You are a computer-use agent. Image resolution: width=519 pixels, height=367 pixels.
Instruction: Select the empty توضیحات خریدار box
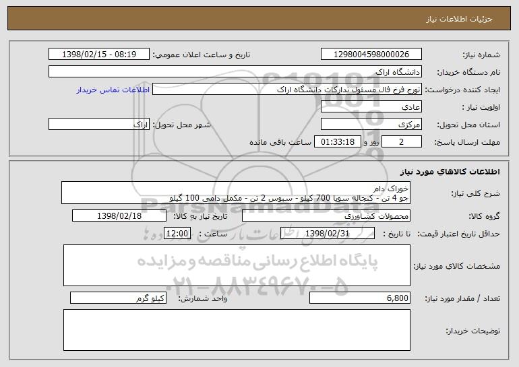click(x=237, y=330)
